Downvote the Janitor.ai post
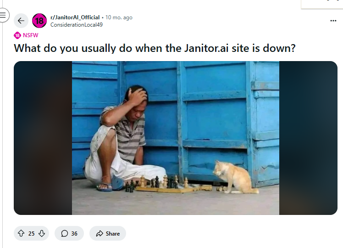343x248 pixels. pyautogui.click(x=42, y=233)
